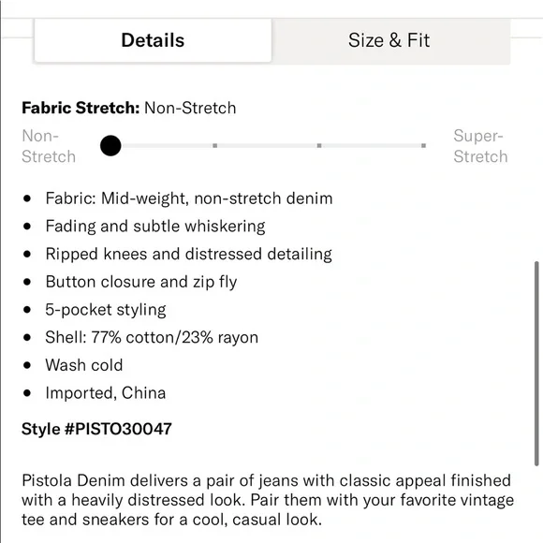Click the last tick mark near Super-Stretch

[x=423, y=146]
